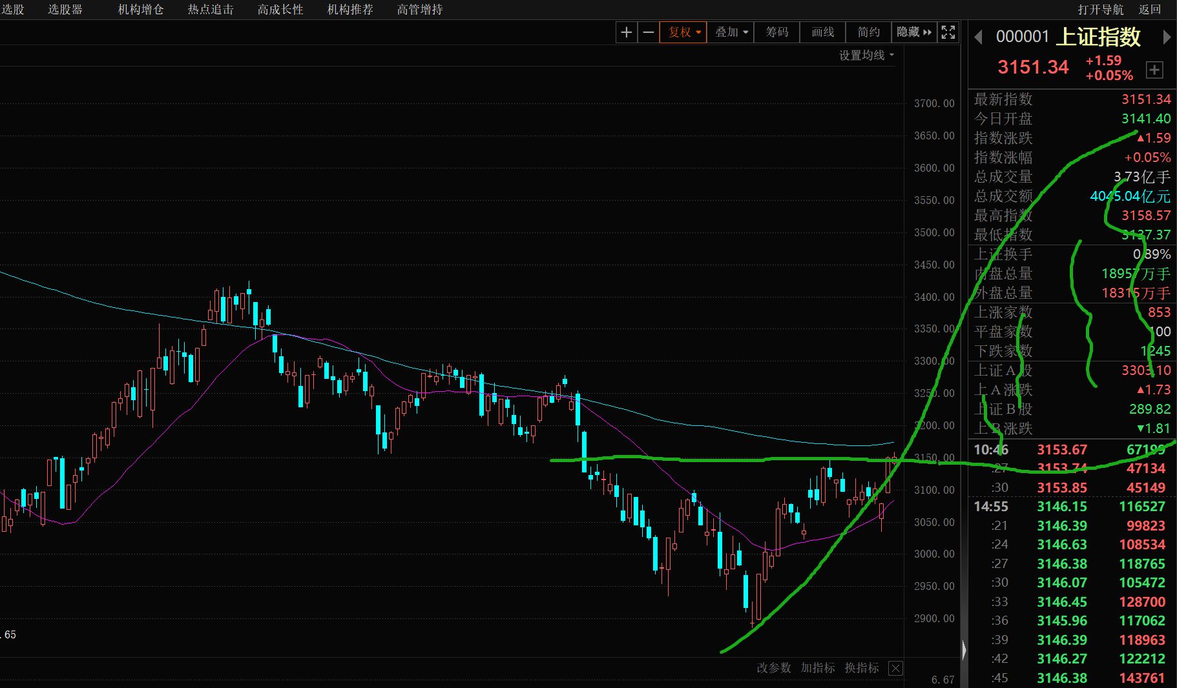Viewport: 1177px width, 688px height.
Task: Add 上证指数 to watchlist with plus icon
Action: (1154, 70)
